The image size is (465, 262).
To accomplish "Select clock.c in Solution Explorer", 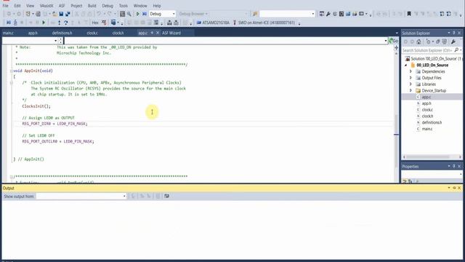I will coord(427,110).
